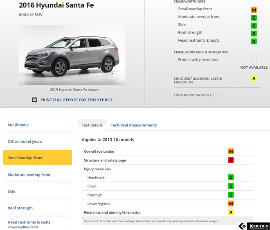Click the G badge in Hip/thigh row
The image size is (270, 230).
[231, 195]
